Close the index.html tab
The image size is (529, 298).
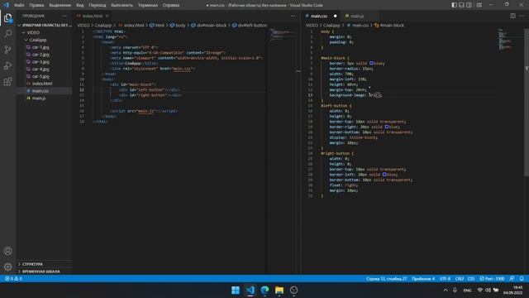(x=107, y=16)
